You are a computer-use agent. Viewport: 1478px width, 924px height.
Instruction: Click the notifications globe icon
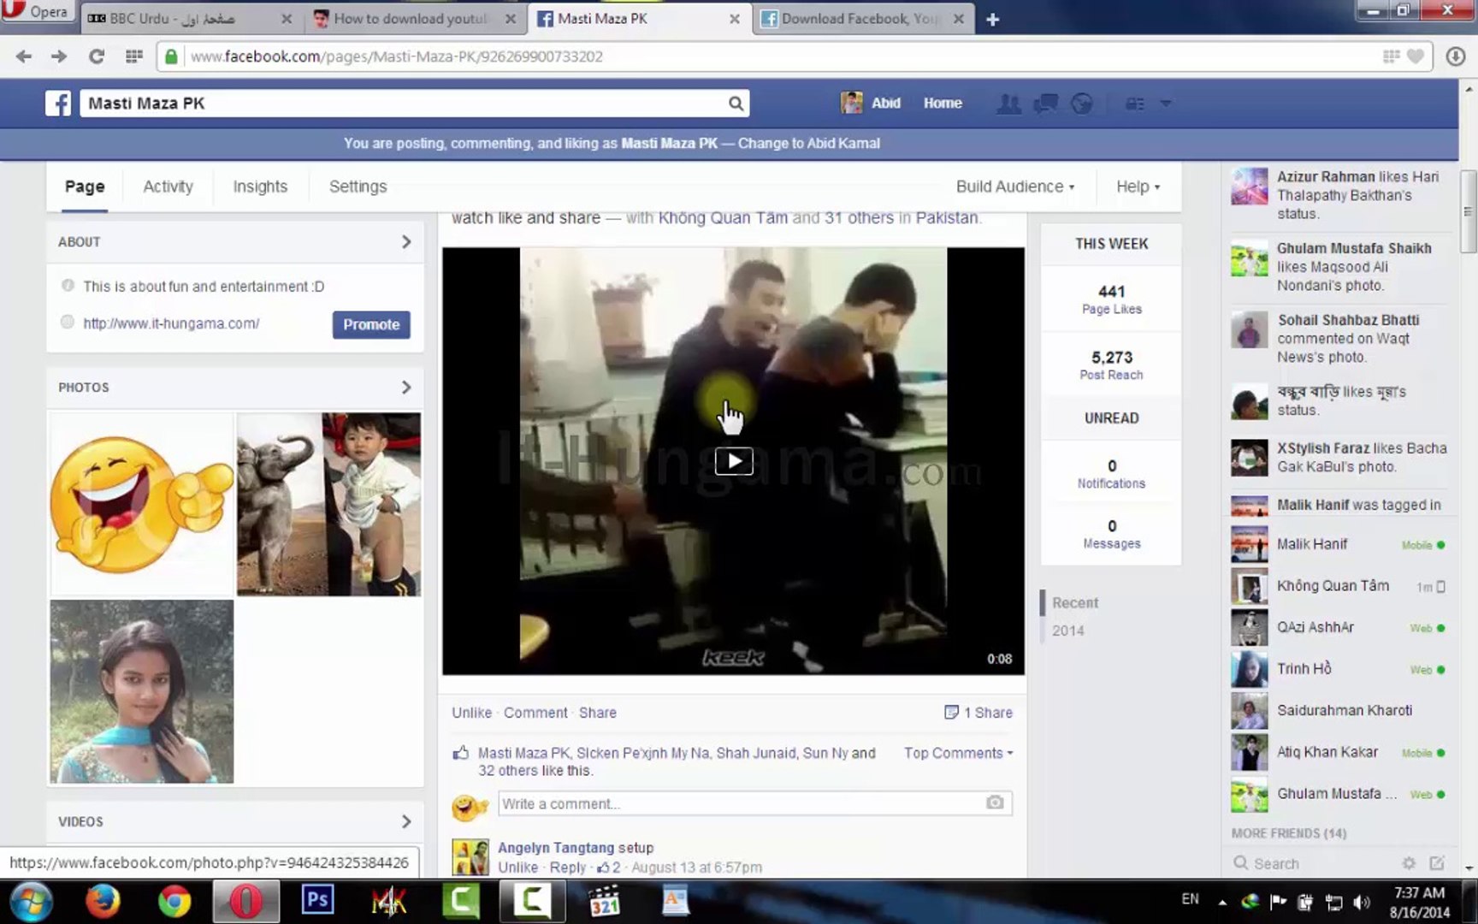point(1081,103)
